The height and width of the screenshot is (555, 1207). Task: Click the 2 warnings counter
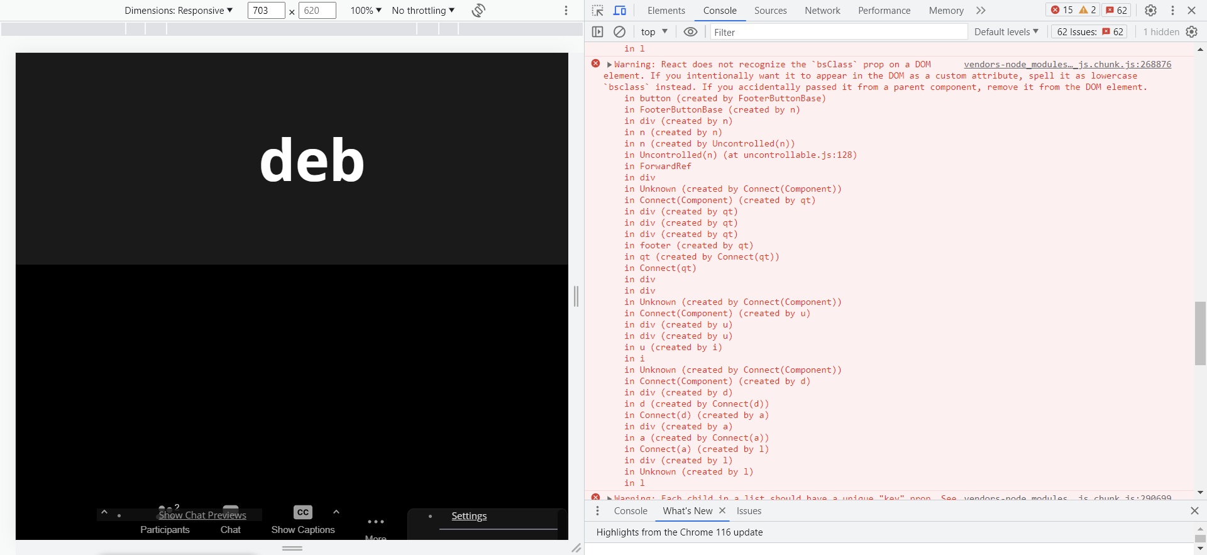(1088, 10)
